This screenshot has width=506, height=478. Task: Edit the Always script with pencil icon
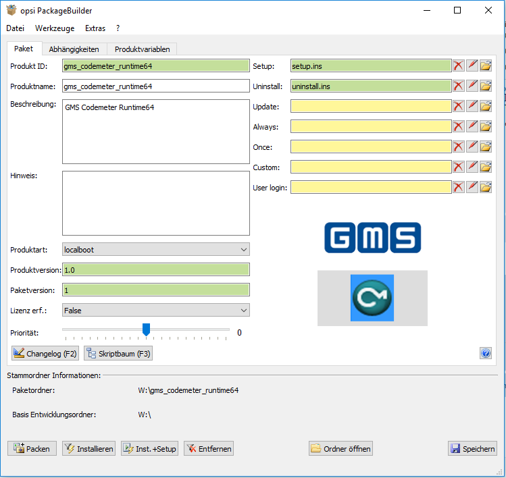pos(472,127)
